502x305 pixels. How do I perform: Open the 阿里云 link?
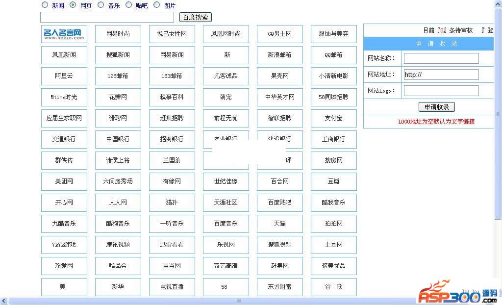coord(64,76)
